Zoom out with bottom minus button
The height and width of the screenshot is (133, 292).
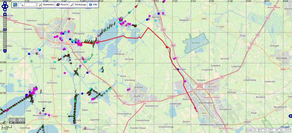click(x=5, y=51)
